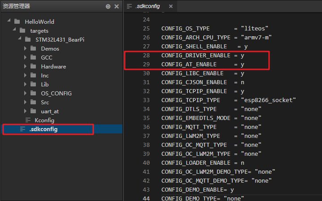Screen dimensions: 322x201
Task: Click the .sdkconfig tab file icon
Action: (129, 6)
